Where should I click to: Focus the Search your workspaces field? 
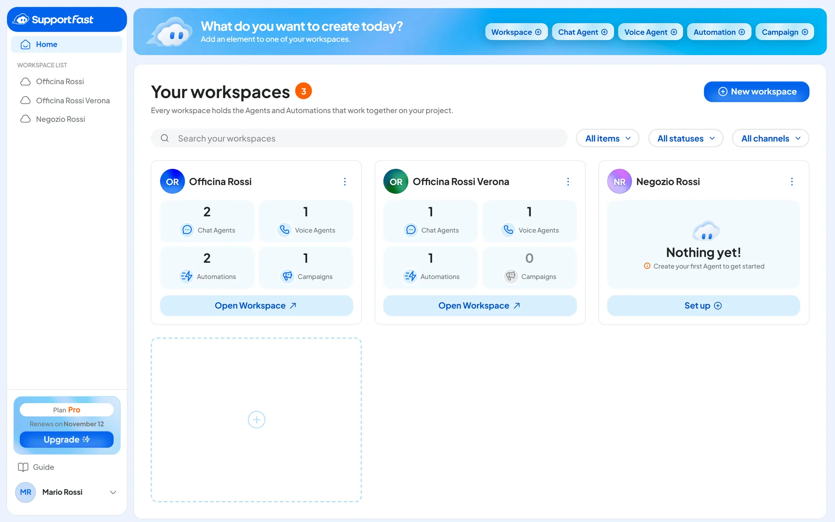359,138
